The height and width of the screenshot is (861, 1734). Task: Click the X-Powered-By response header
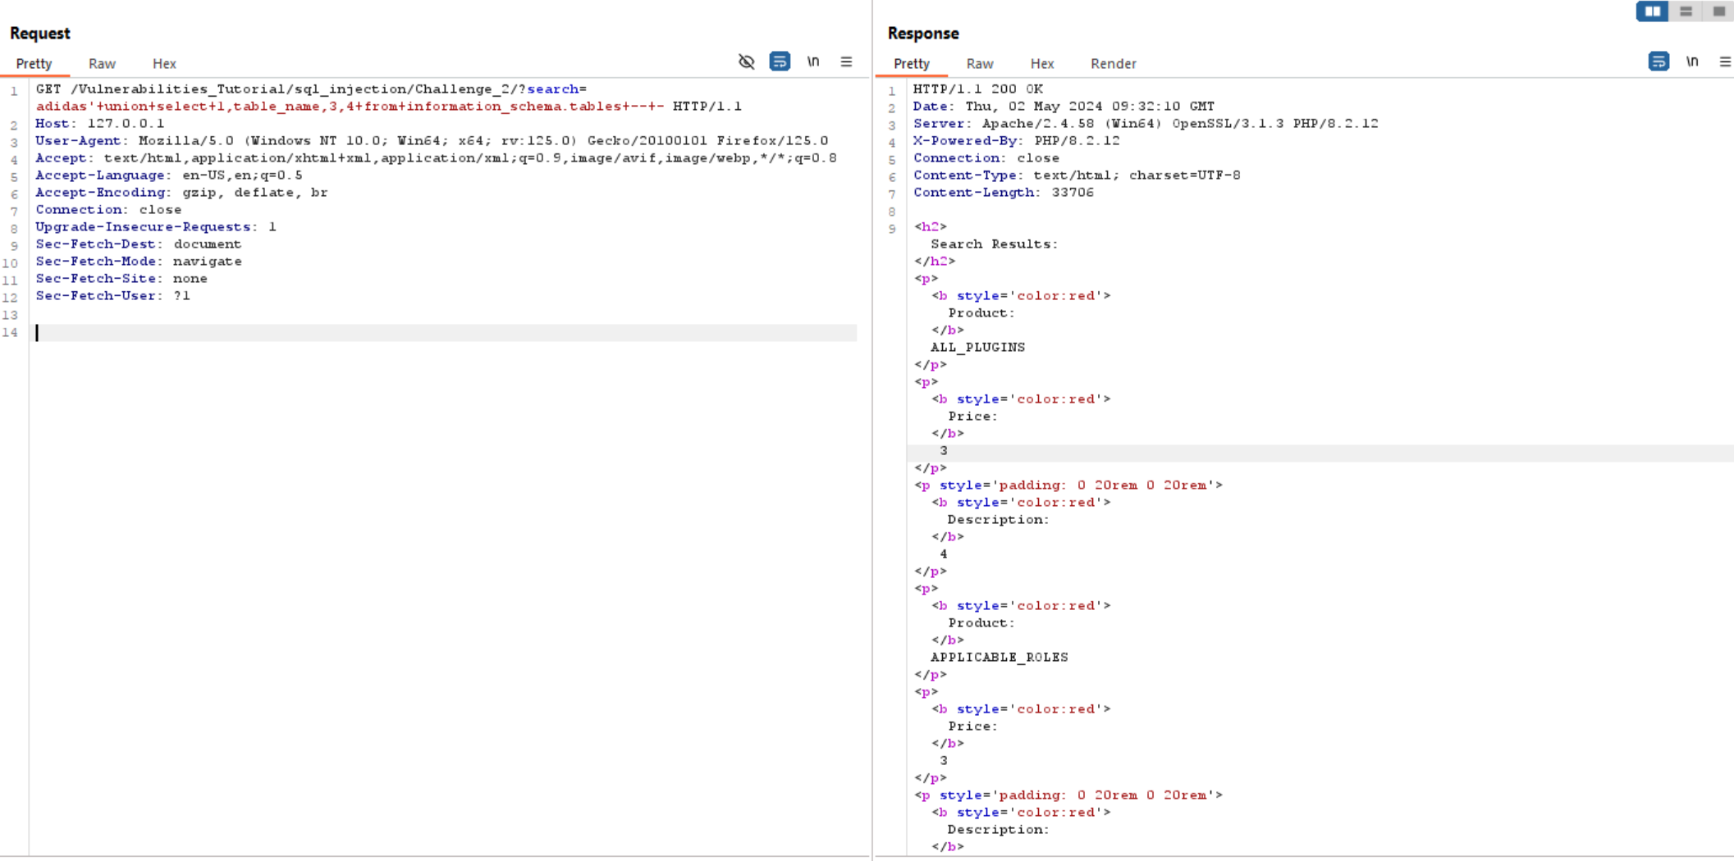click(1017, 141)
